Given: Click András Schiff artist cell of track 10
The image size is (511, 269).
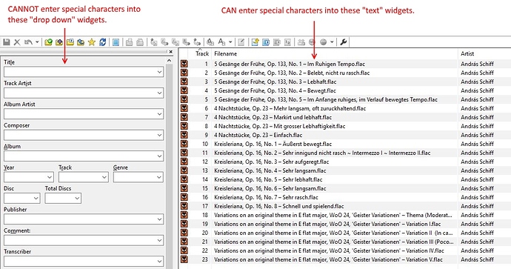Looking at the screenshot, I should 477,144.
